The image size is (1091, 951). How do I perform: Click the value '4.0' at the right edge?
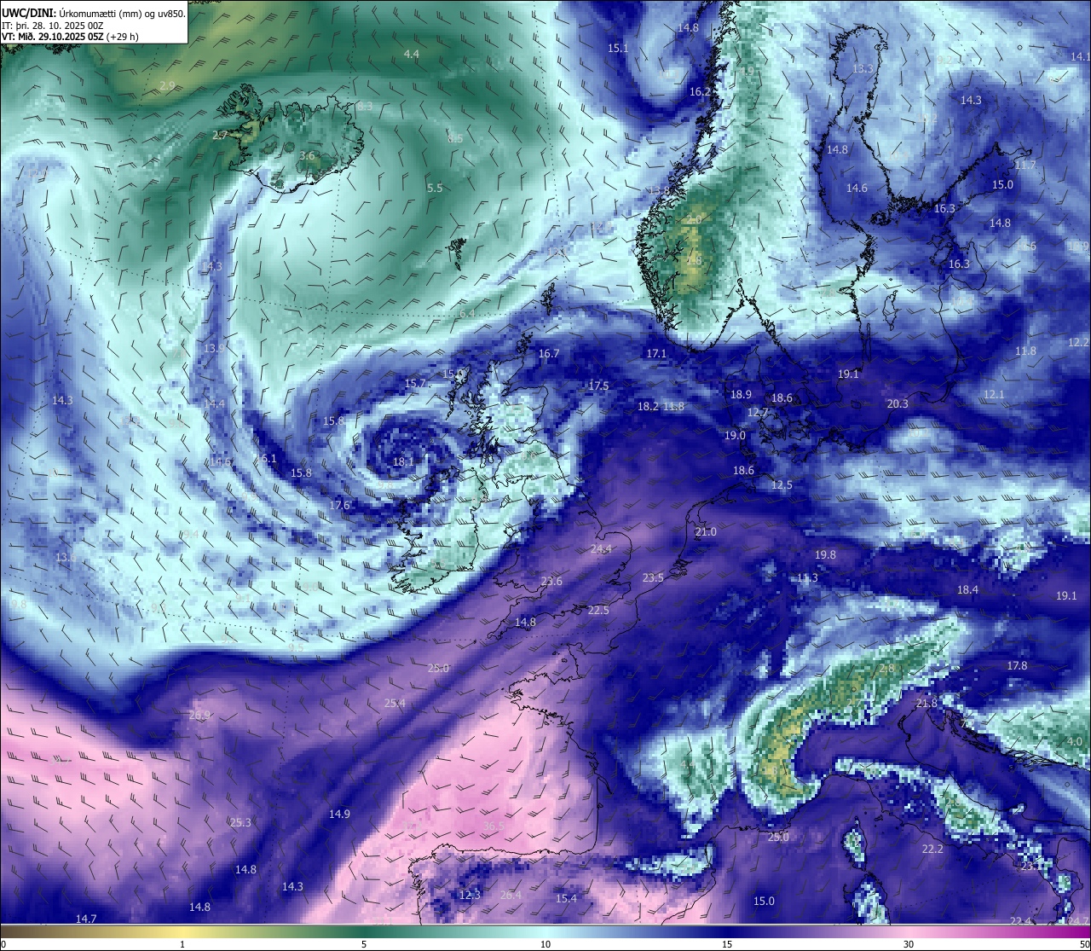[1075, 741]
